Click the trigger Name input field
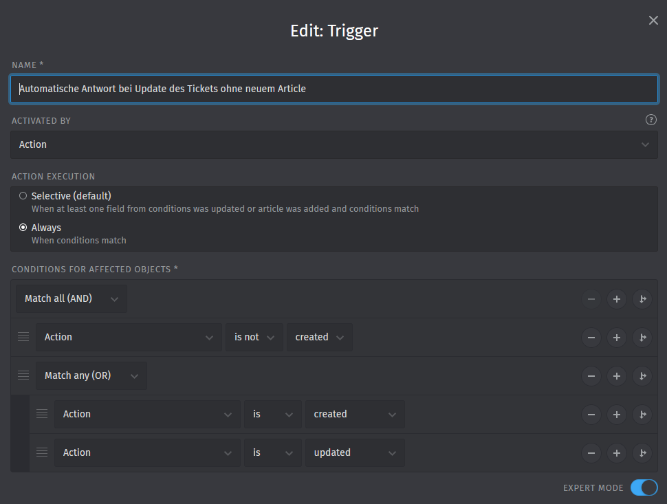Image resolution: width=667 pixels, height=504 pixels. point(334,89)
